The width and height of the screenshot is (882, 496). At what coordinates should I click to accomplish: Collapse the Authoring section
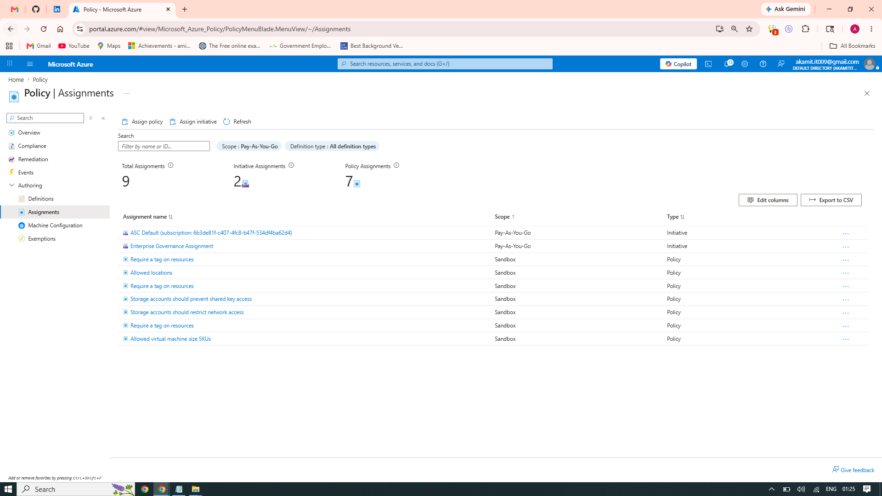(x=12, y=186)
